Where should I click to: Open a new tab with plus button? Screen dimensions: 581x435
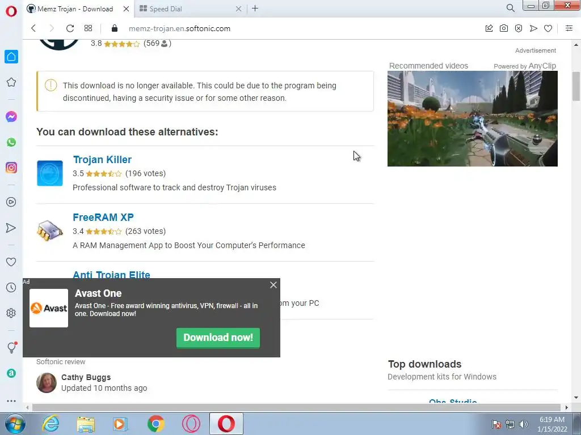click(x=255, y=8)
